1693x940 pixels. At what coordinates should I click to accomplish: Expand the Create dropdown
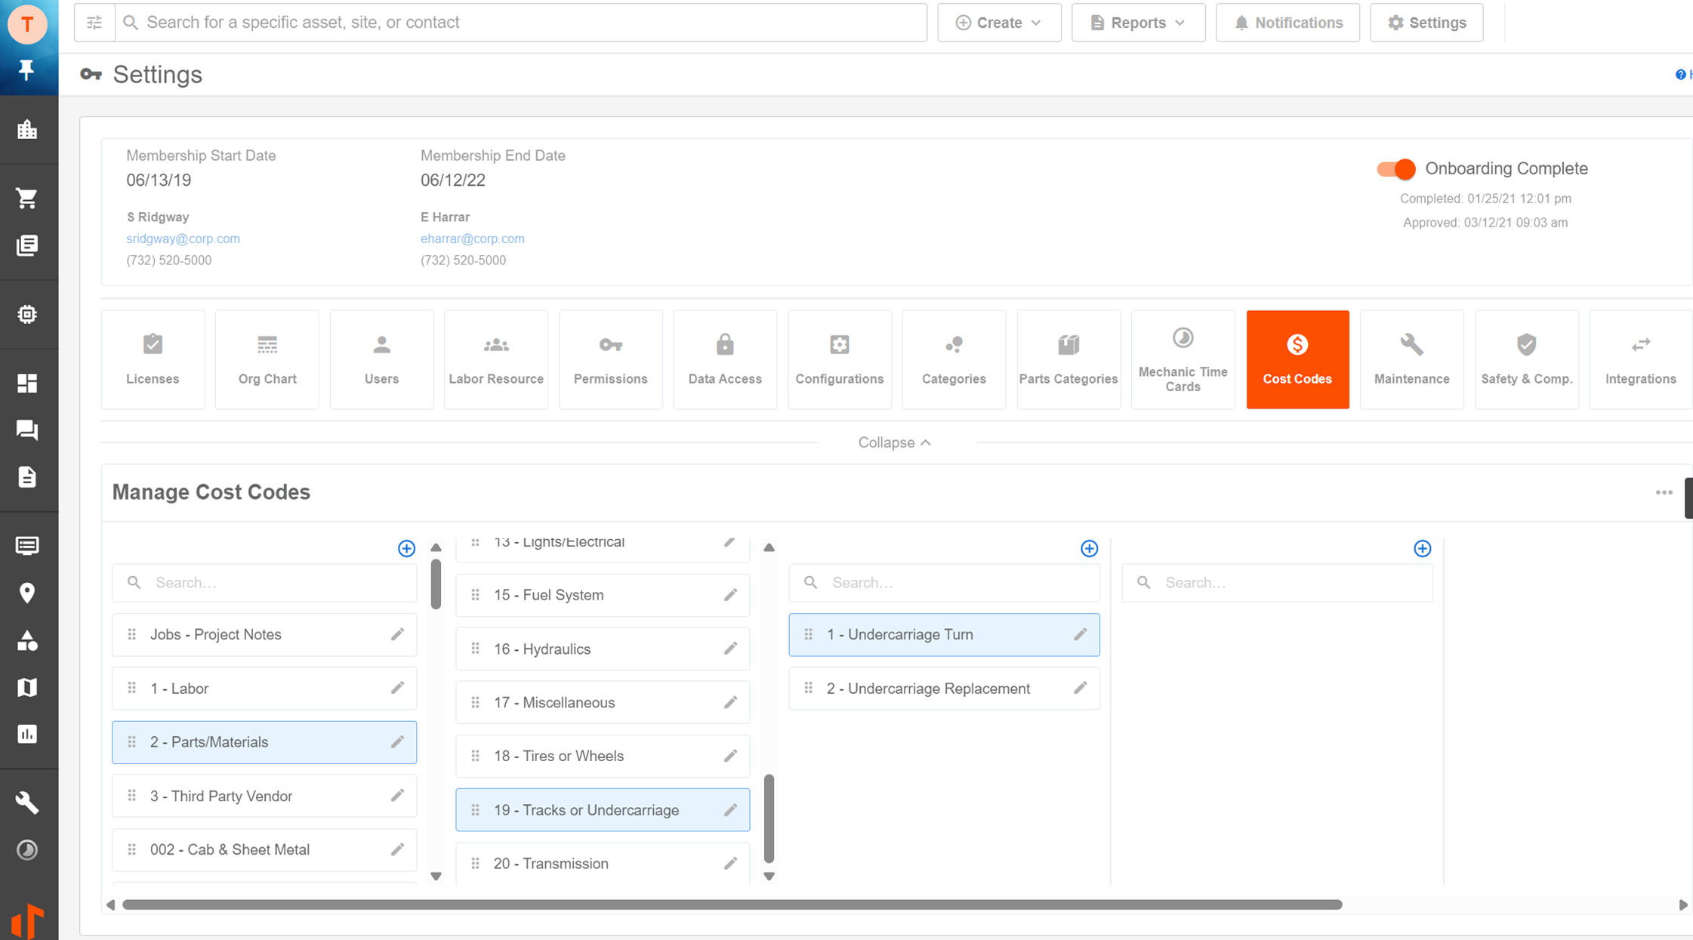tap(998, 23)
